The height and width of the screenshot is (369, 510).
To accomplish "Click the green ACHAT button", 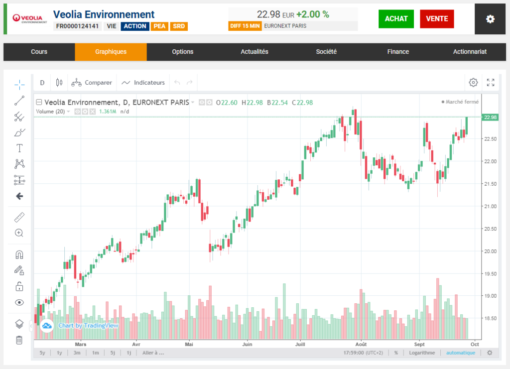I will [396, 18].
